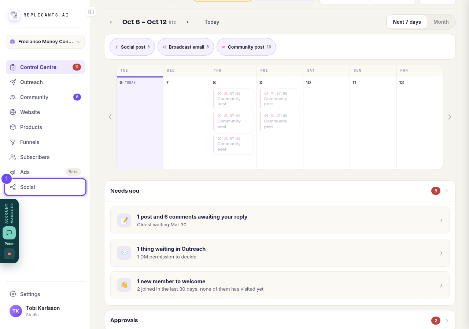This screenshot has width=469, height=329.
Task: Collapse the sidebar with the panel icon
Action: point(91,12)
